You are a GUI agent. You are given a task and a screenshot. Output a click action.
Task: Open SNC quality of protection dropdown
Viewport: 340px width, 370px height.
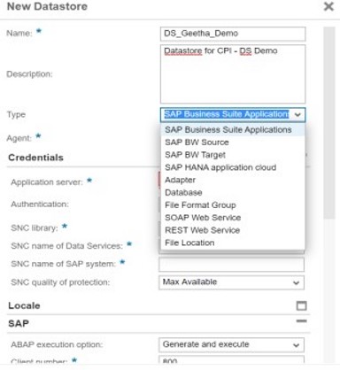pyautogui.click(x=231, y=282)
